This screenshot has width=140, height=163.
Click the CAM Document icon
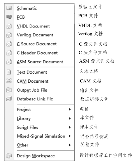(x=9, y=81)
